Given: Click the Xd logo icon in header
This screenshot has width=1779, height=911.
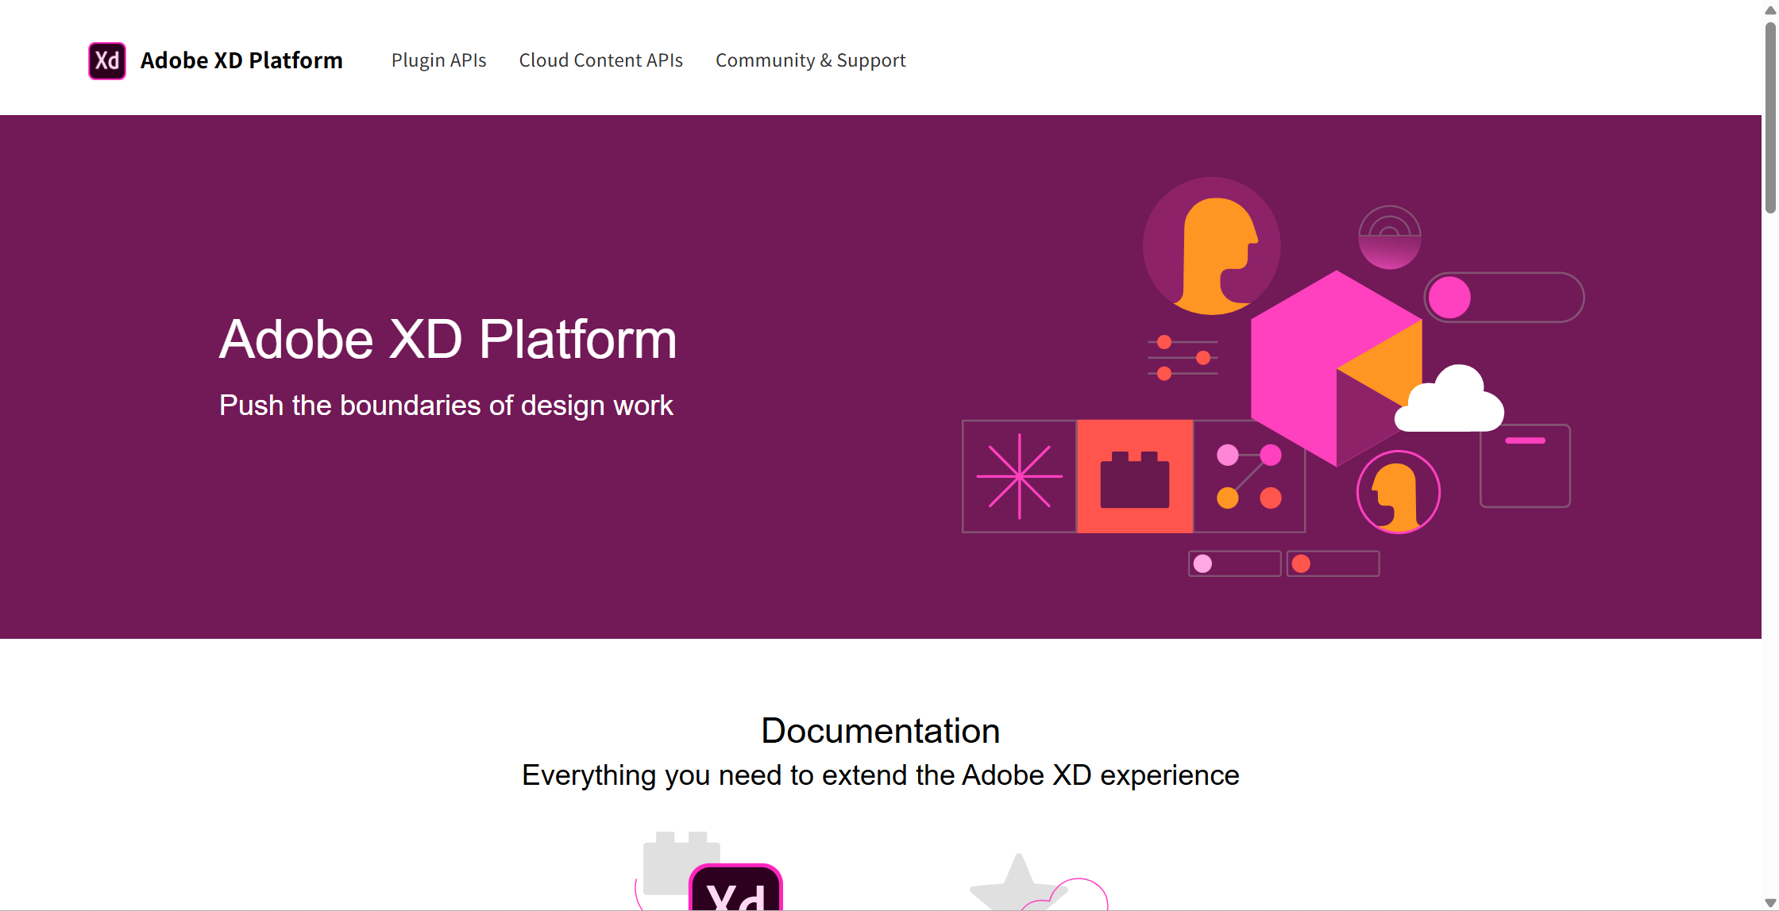Looking at the screenshot, I should pos(106,61).
